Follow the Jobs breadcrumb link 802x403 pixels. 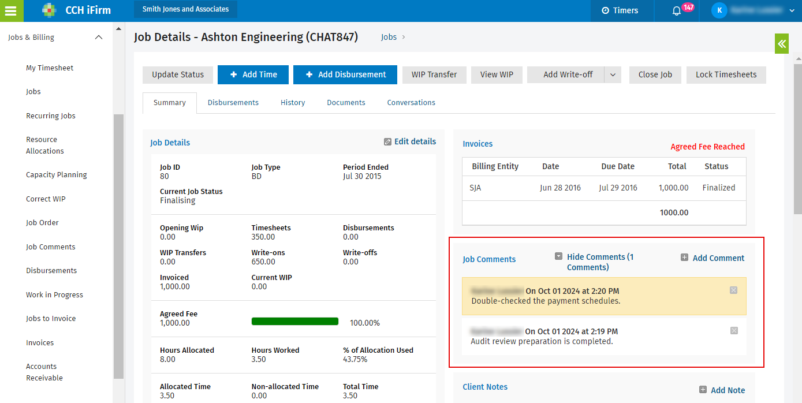click(389, 37)
